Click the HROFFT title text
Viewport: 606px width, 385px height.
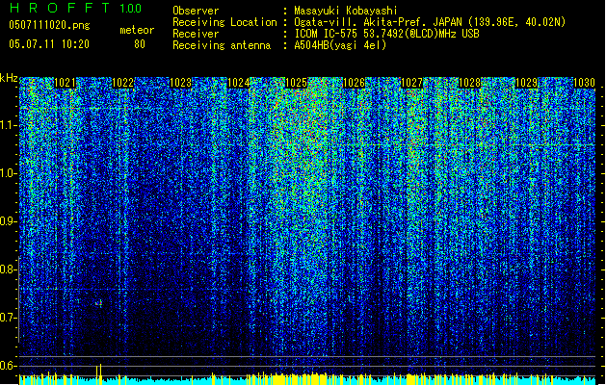pos(60,8)
